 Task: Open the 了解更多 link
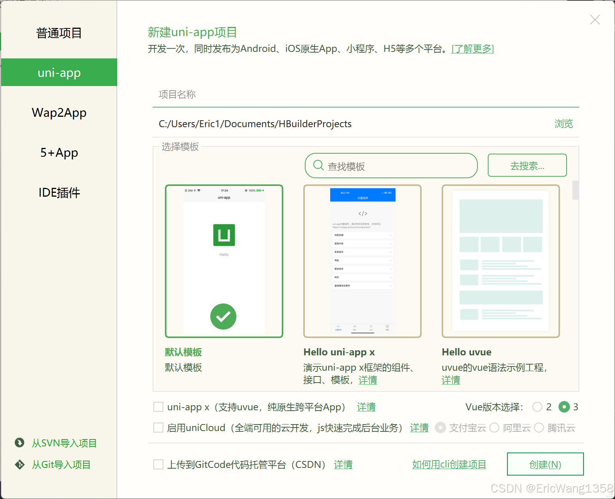coord(472,49)
